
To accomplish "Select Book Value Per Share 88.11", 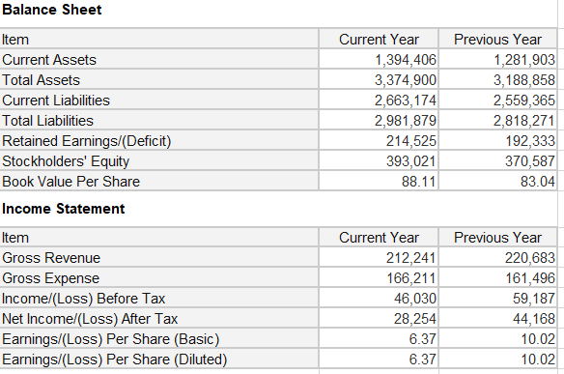I will (419, 182).
